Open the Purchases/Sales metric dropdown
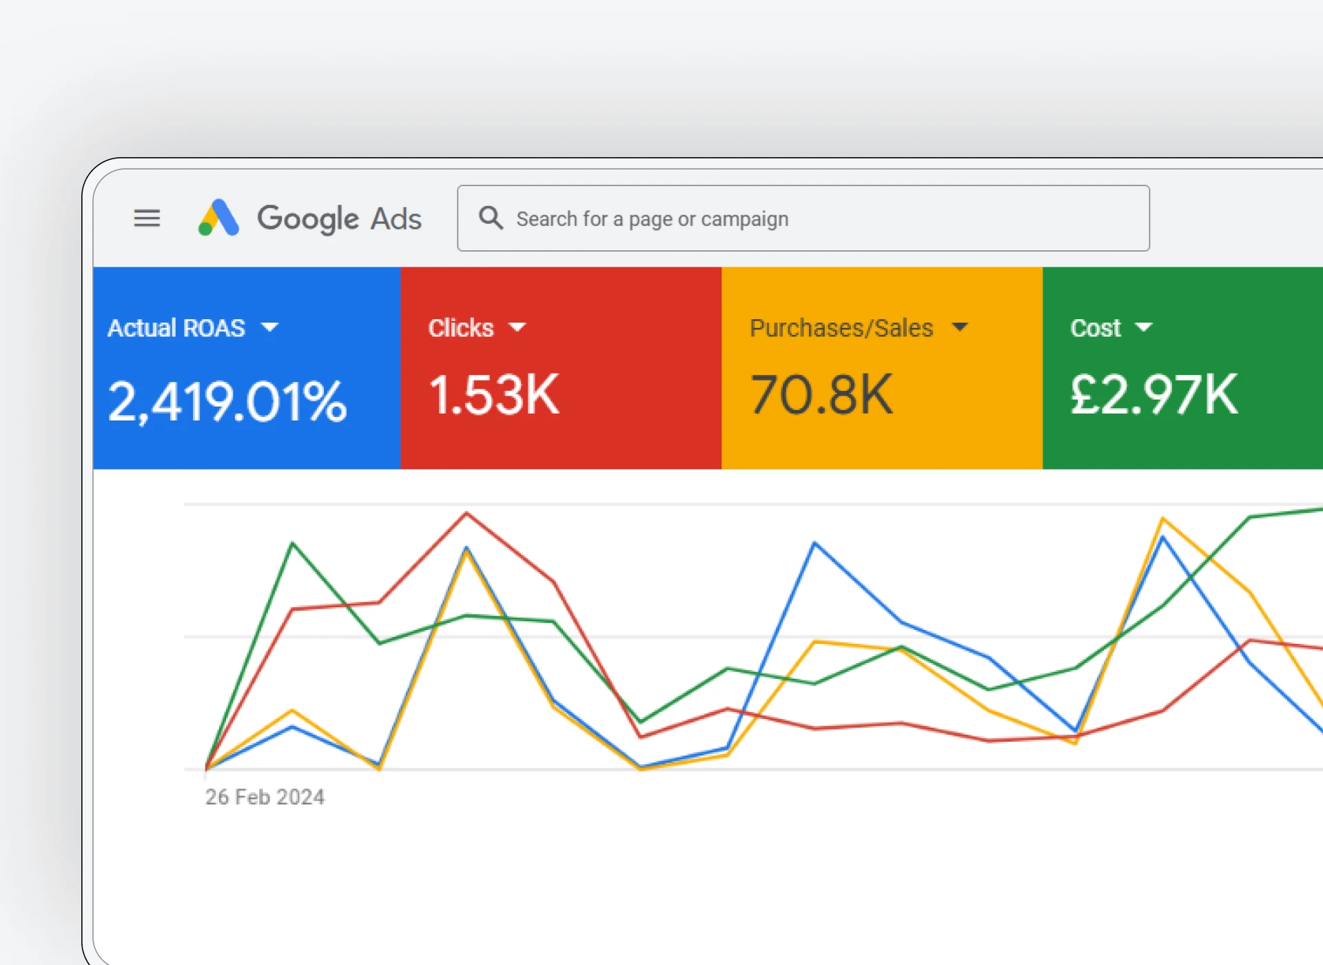The width and height of the screenshot is (1323, 965). pyautogui.click(x=960, y=327)
